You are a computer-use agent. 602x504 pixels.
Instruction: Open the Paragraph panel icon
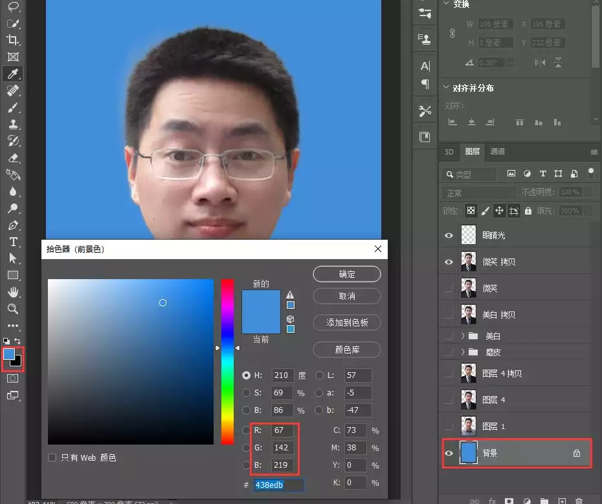click(x=425, y=83)
